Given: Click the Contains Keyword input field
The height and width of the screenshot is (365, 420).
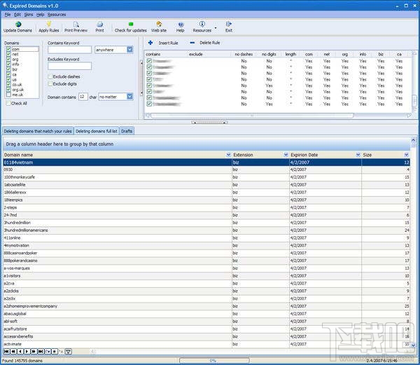Looking at the screenshot, I should pyautogui.click(x=70, y=50).
